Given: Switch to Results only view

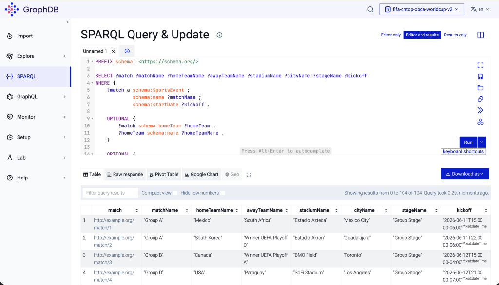Looking at the screenshot, I should (x=456, y=35).
